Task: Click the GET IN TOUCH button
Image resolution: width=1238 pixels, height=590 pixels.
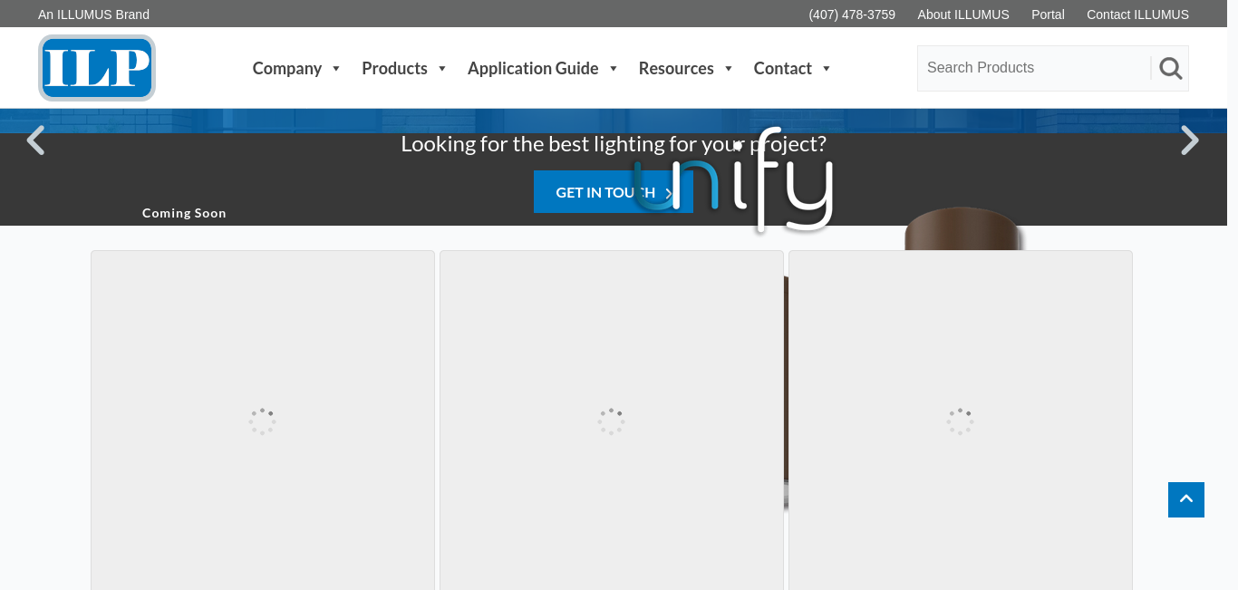Action: point(614,192)
